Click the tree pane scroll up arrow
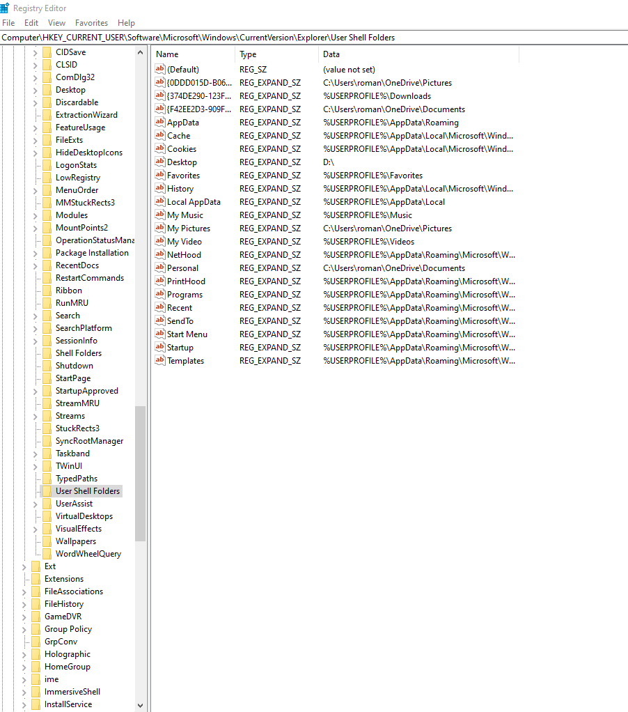Screen dimensions: 628x712 point(140,53)
